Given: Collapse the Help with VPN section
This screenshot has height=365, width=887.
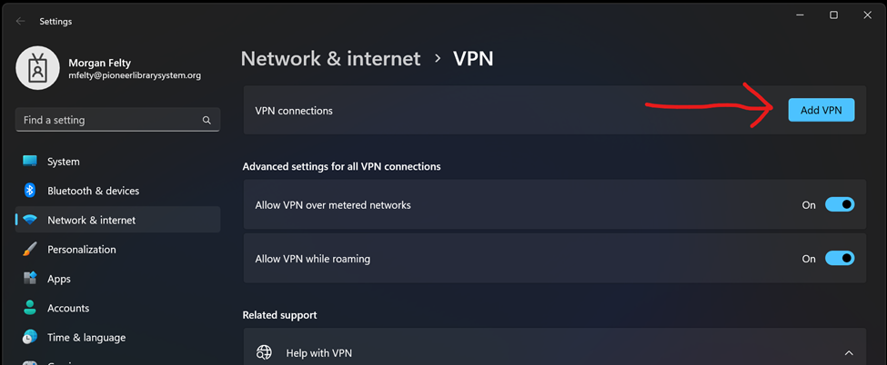Looking at the screenshot, I should [848, 352].
